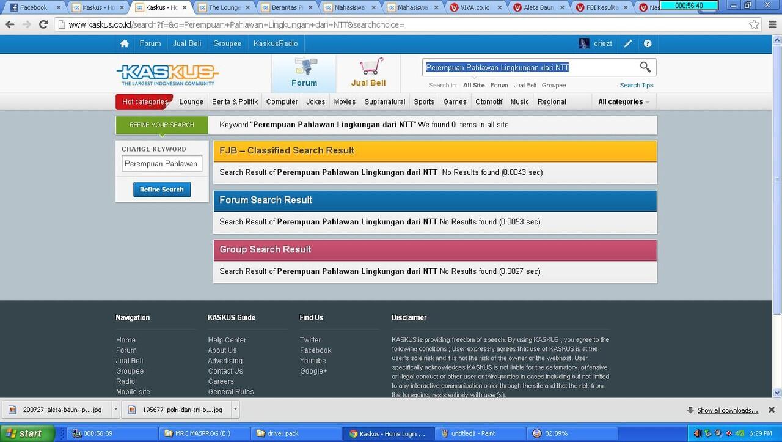Screen dimensions: 782x442
Task: Open the Mobile site footer link
Action: pyautogui.click(x=133, y=392)
